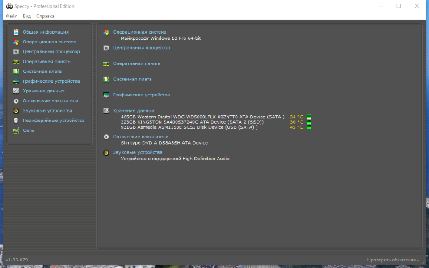Select Звуковые устройства in sidebar
Screen dimensions: 429x268
coord(47,111)
